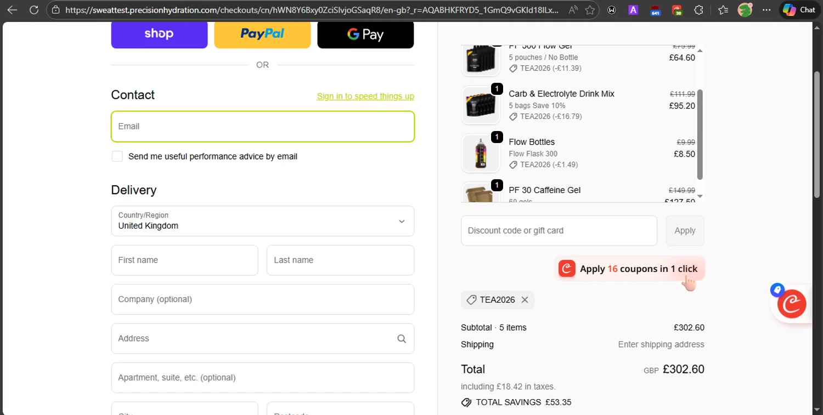This screenshot has width=823, height=415.
Task: Open the circular W extension icon
Action: pos(611,10)
